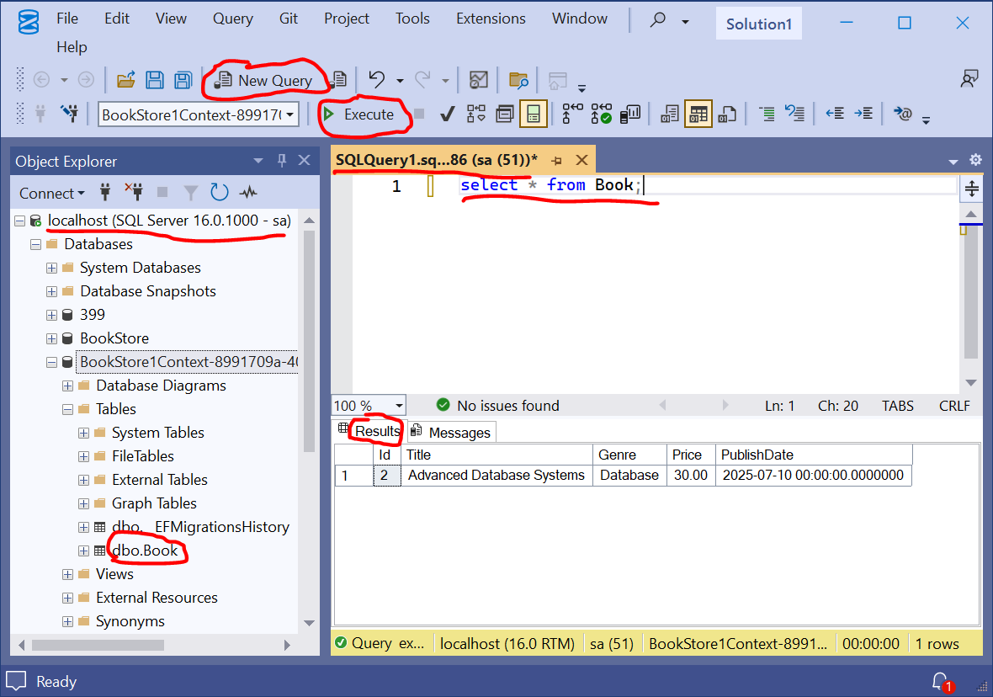Click the Database Engine Query icon beside New Query
This screenshot has height=697, width=993.
click(340, 80)
